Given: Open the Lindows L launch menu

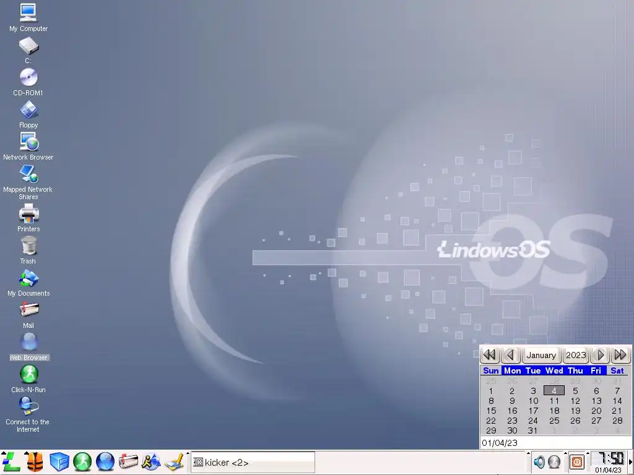Looking at the screenshot, I should coord(11,462).
